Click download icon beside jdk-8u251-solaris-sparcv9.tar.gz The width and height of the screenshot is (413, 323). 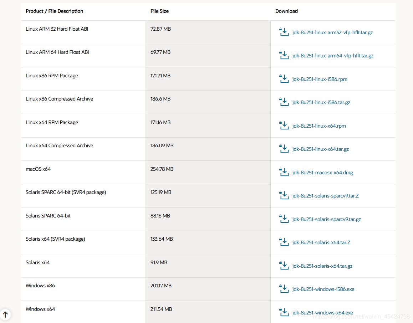pyautogui.click(x=284, y=219)
